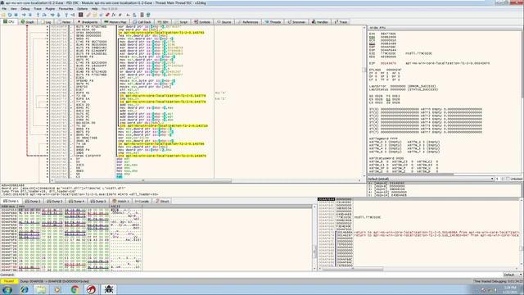The width and height of the screenshot is (524, 295).
Task: Open the SEH tab
Action: pos(163,22)
